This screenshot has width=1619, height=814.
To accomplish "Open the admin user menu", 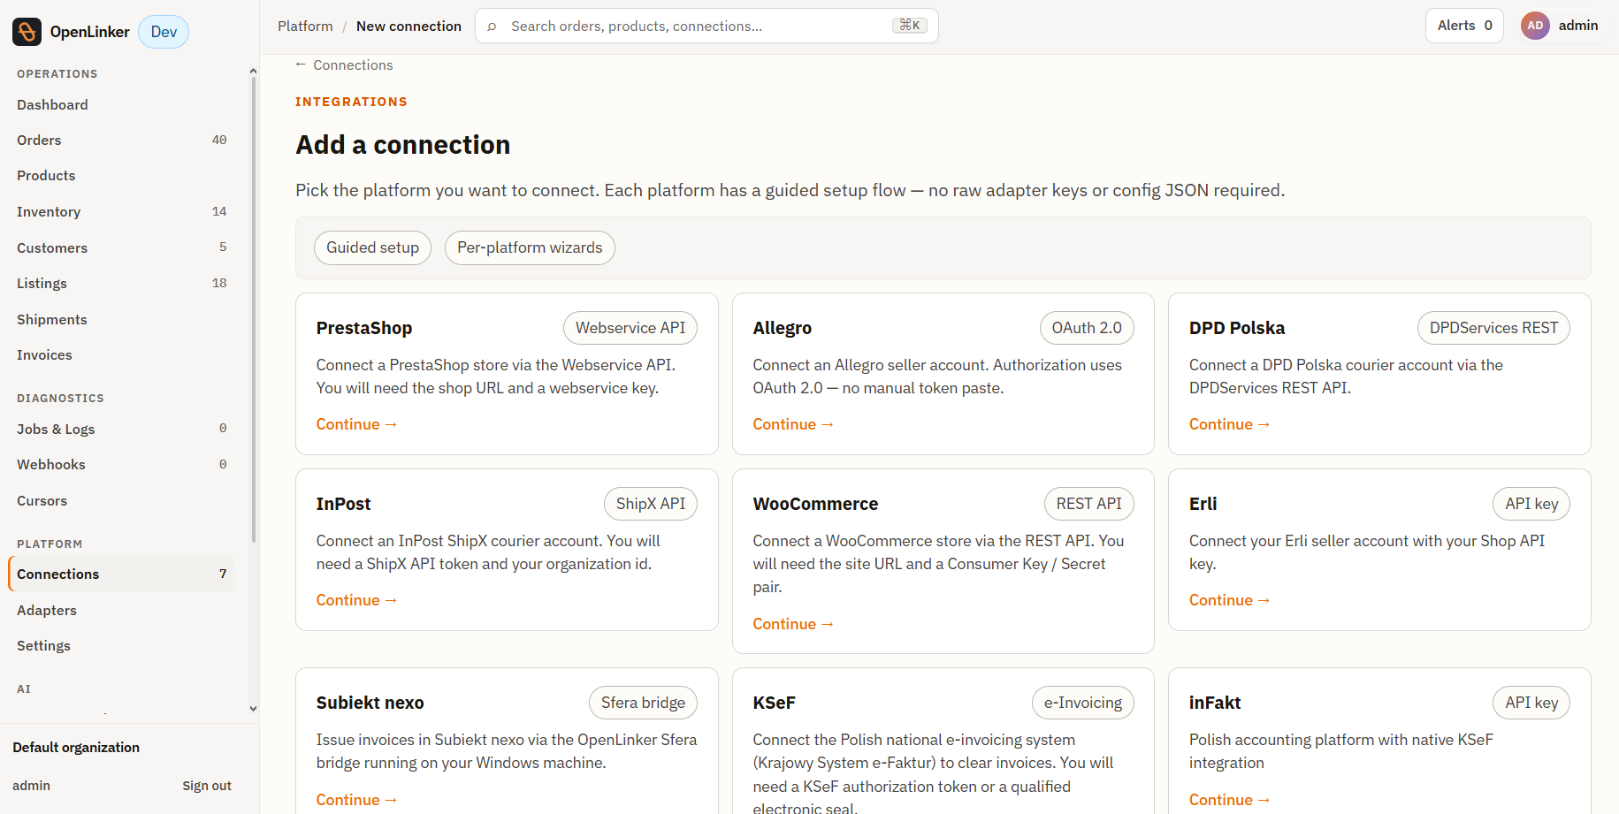I will coord(1560,26).
